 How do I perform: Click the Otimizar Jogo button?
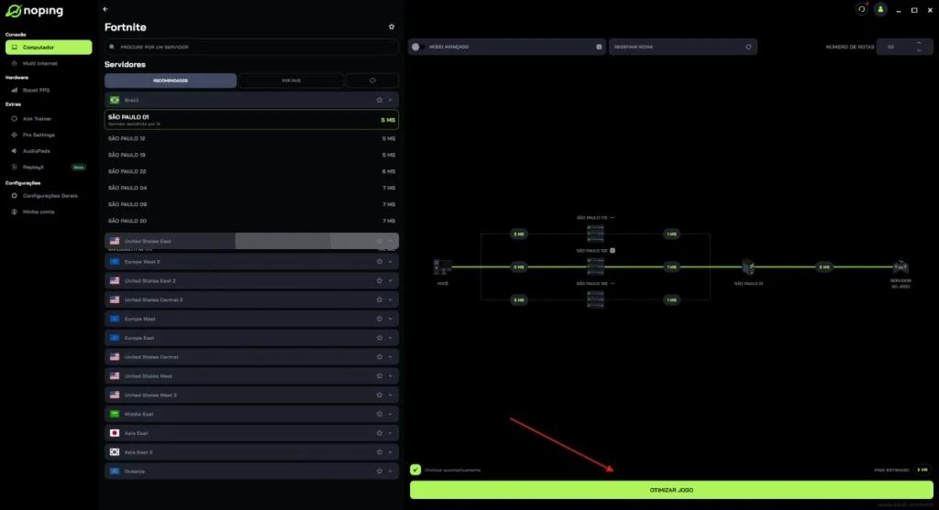[x=671, y=490]
